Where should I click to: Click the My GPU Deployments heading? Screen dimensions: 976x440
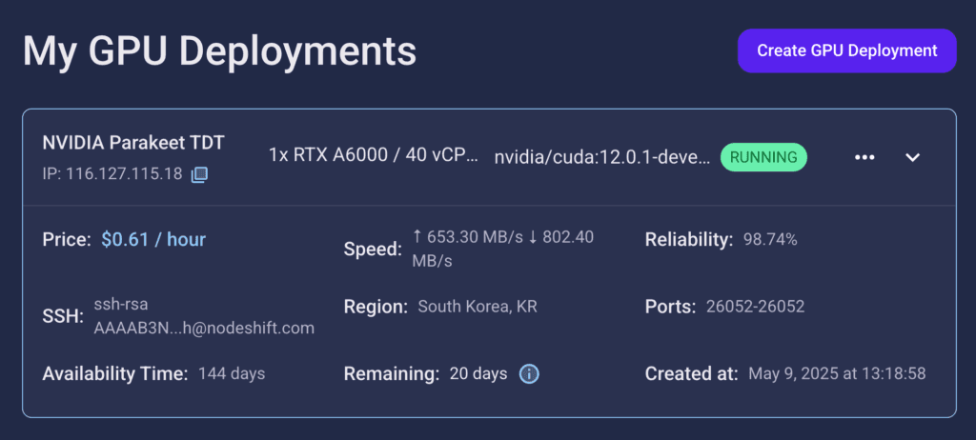[220, 51]
